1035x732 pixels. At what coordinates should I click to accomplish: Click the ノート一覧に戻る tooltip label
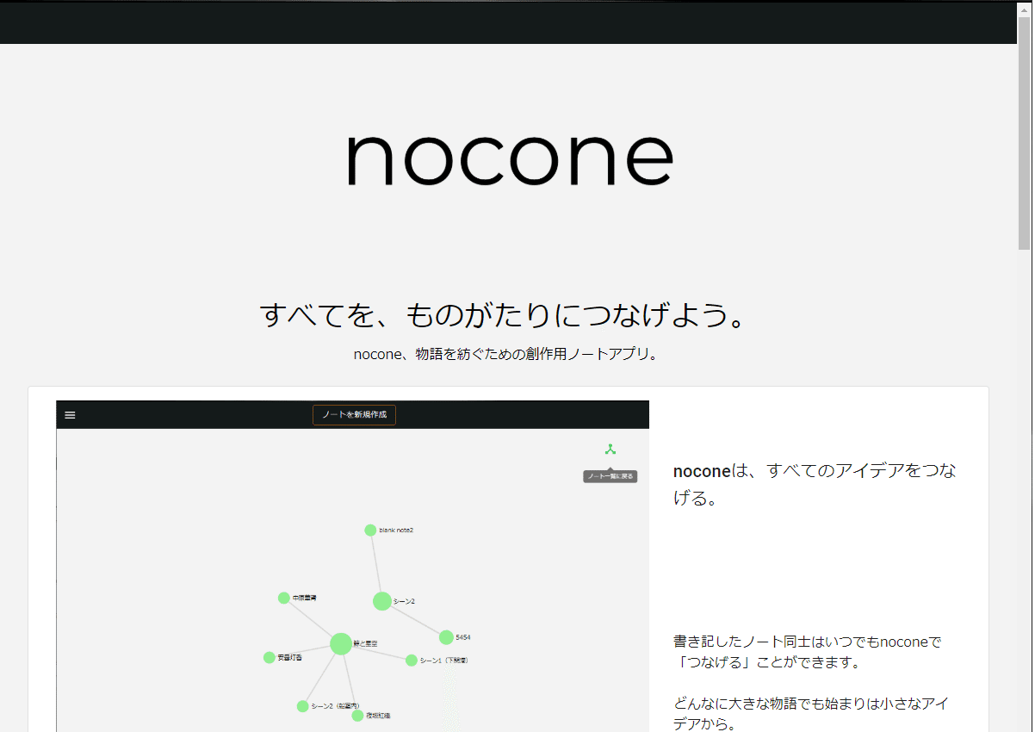point(610,475)
